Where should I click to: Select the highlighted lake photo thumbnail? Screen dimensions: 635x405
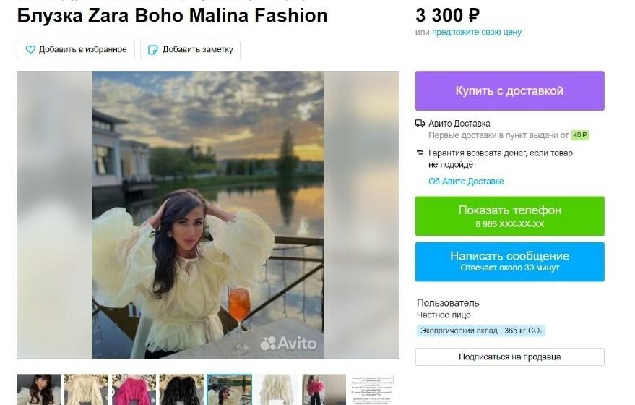tap(229, 389)
